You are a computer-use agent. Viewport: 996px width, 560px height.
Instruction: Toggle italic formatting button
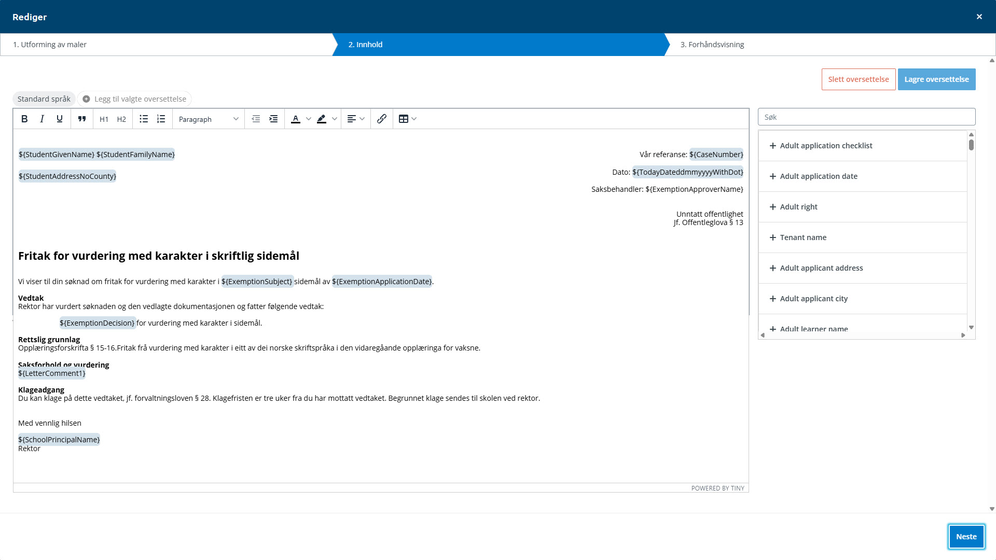coord(42,119)
